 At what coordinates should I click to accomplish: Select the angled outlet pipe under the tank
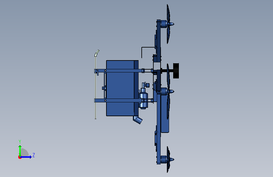[x=138, y=120]
